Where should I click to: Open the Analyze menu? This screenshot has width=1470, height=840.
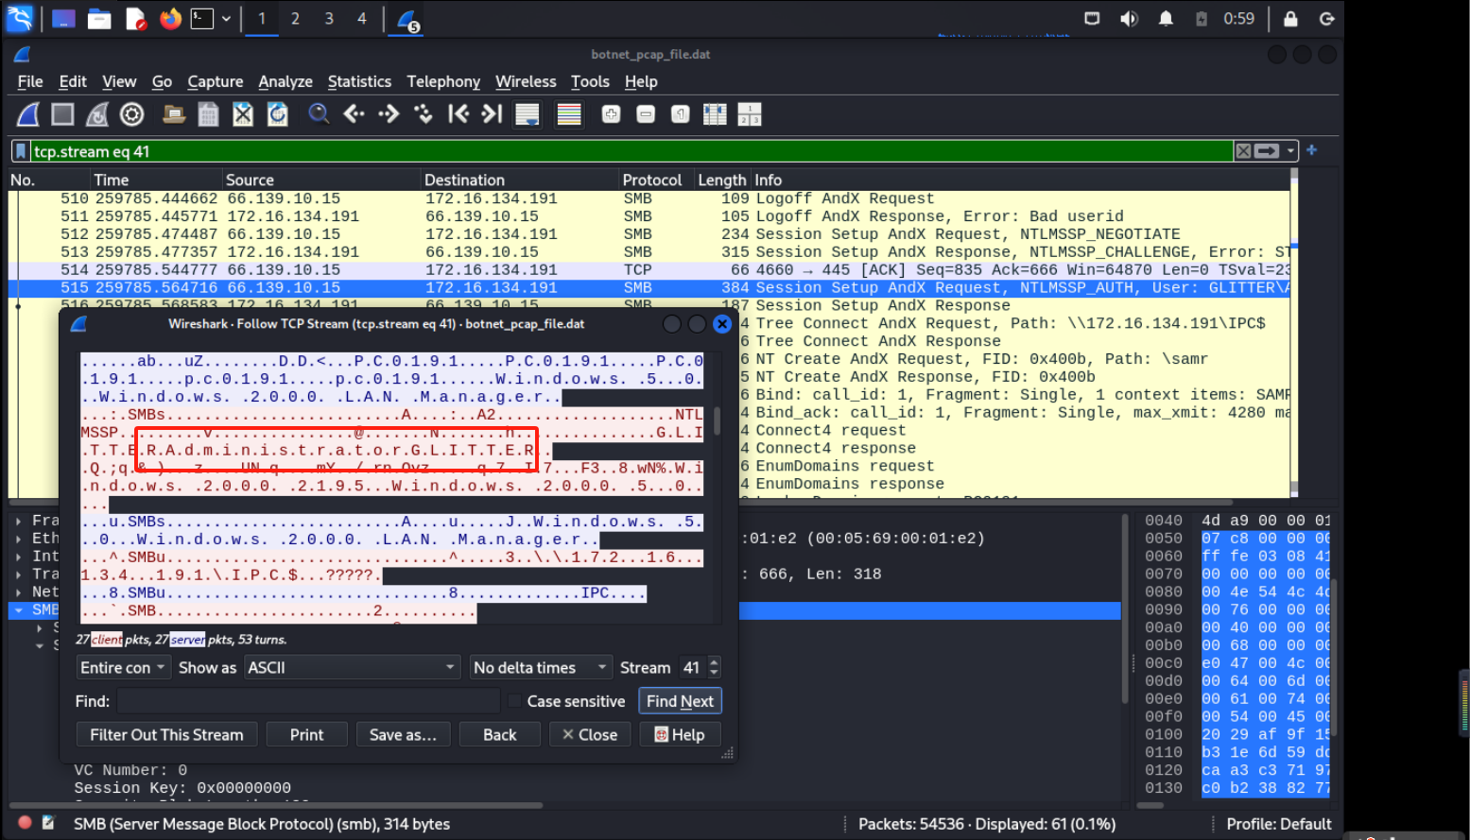tap(285, 81)
